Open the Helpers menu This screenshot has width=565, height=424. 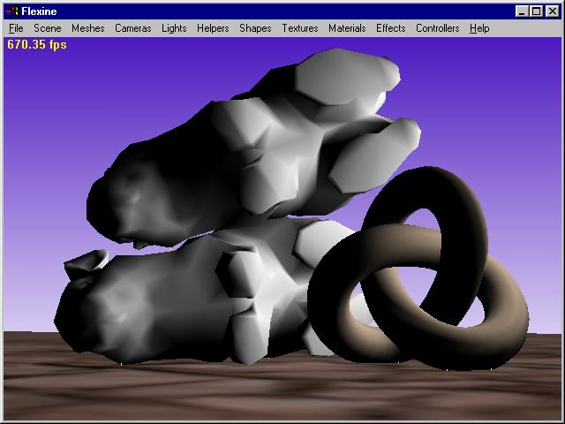pyautogui.click(x=213, y=28)
